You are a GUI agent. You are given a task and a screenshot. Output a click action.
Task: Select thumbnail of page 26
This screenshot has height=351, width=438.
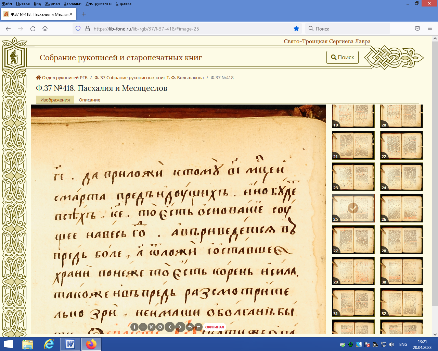(x=401, y=208)
